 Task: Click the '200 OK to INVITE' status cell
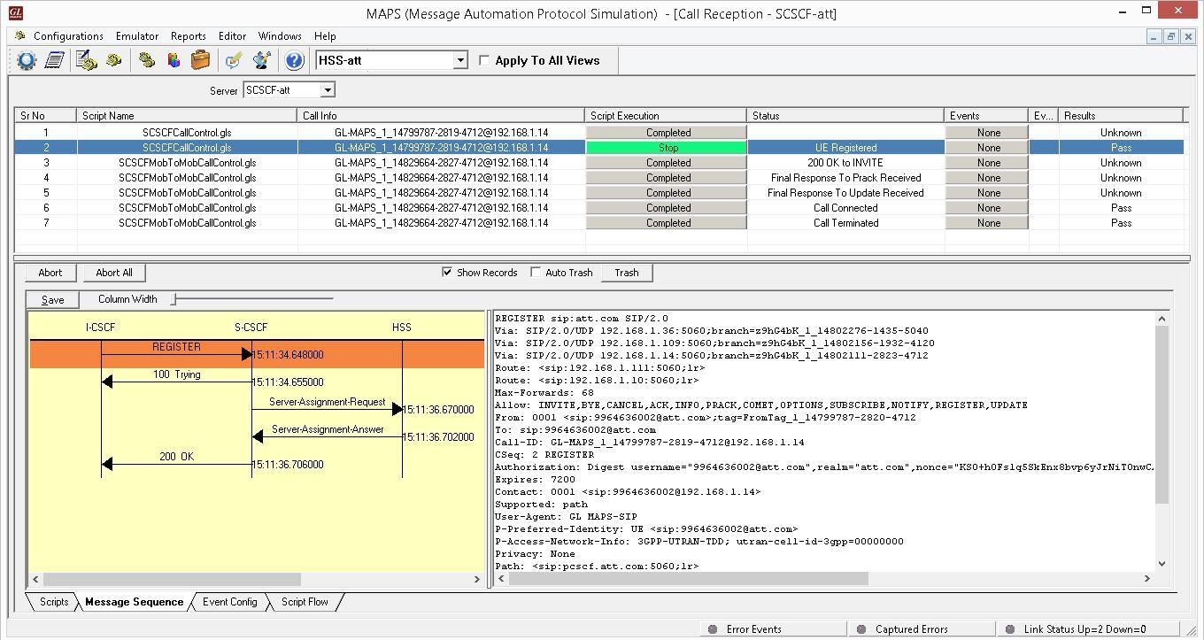coord(845,163)
